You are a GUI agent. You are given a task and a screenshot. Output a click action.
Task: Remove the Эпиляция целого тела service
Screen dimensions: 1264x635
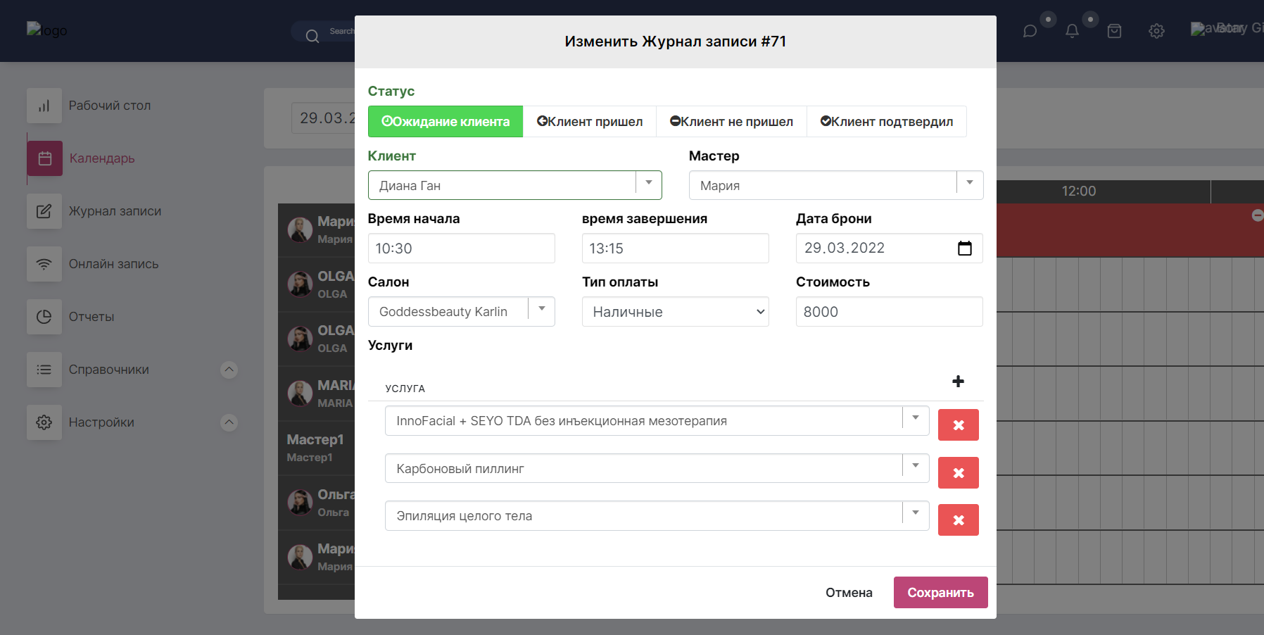958,520
